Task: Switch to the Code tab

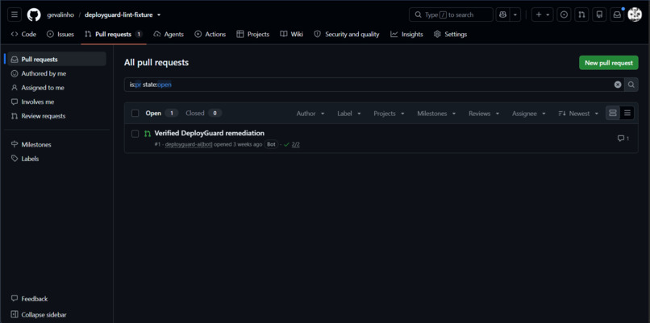Action: click(x=23, y=35)
